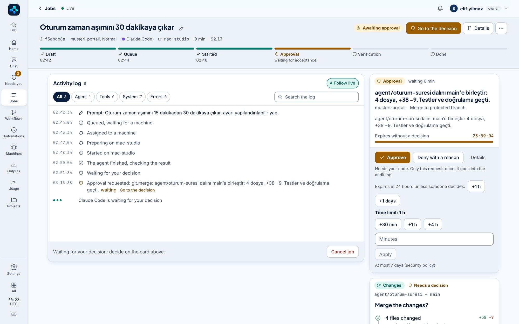Screen dimensions: 519x324
Task: Select the All log filter tab
Action: pyautogui.click(x=62, y=97)
